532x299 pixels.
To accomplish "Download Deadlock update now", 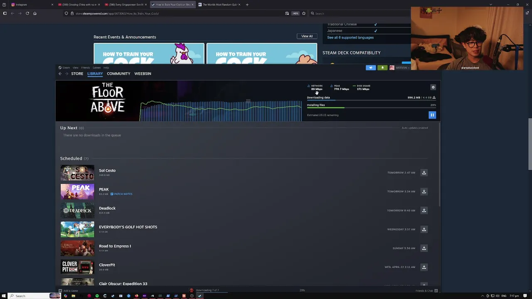I will (x=424, y=210).
